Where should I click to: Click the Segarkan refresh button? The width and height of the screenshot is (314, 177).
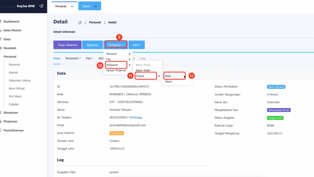pos(92,45)
